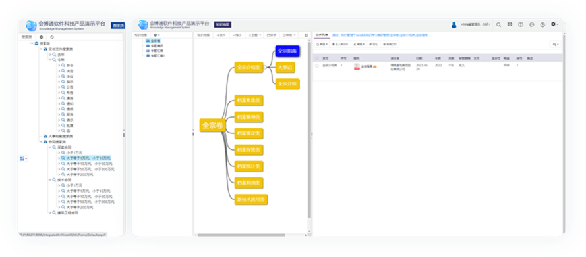Click the refresh icon in left search panel
This screenshot has height=257, width=586.
click(52, 37)
